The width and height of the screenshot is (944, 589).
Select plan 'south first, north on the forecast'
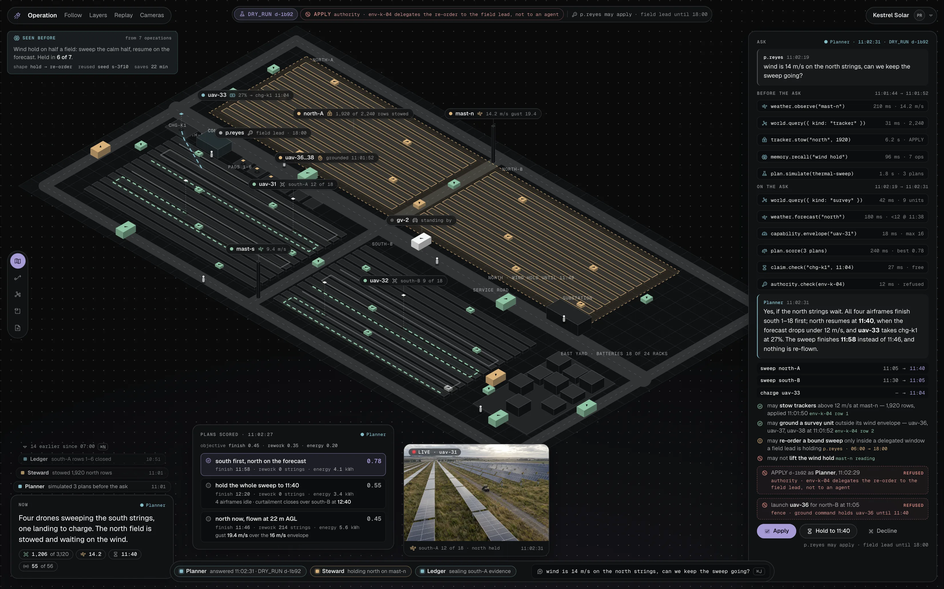[293, 464]
